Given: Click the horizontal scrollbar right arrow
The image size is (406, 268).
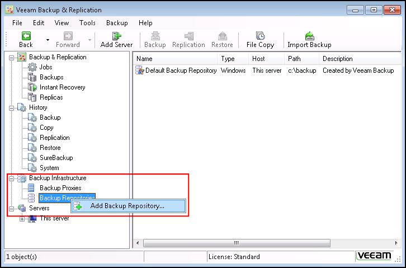Looking at the screenshot, I should pos(396,243).
